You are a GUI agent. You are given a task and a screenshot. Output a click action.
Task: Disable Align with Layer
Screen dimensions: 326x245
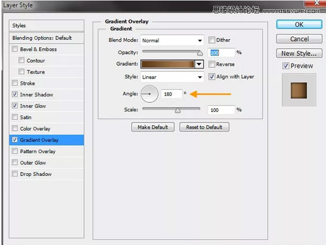pyautogui.click(x=211, y=76)
